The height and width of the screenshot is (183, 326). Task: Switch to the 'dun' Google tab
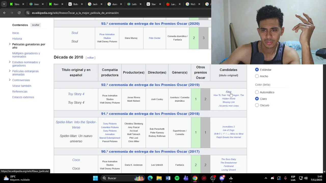click(115, 4)
